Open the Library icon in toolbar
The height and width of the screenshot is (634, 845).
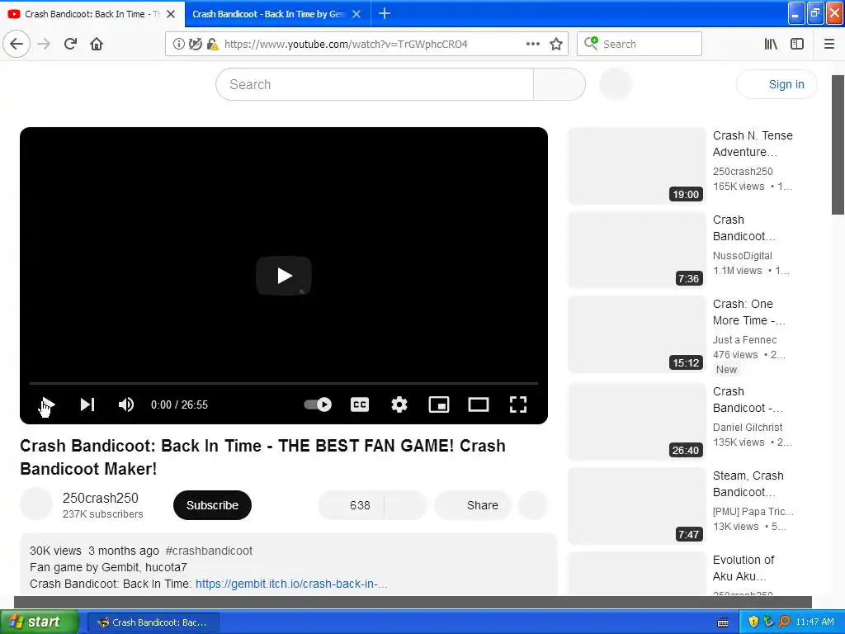[x=771, y=44]
